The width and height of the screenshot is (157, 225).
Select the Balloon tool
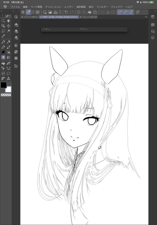pyautogui.click(x=9, y=73)
